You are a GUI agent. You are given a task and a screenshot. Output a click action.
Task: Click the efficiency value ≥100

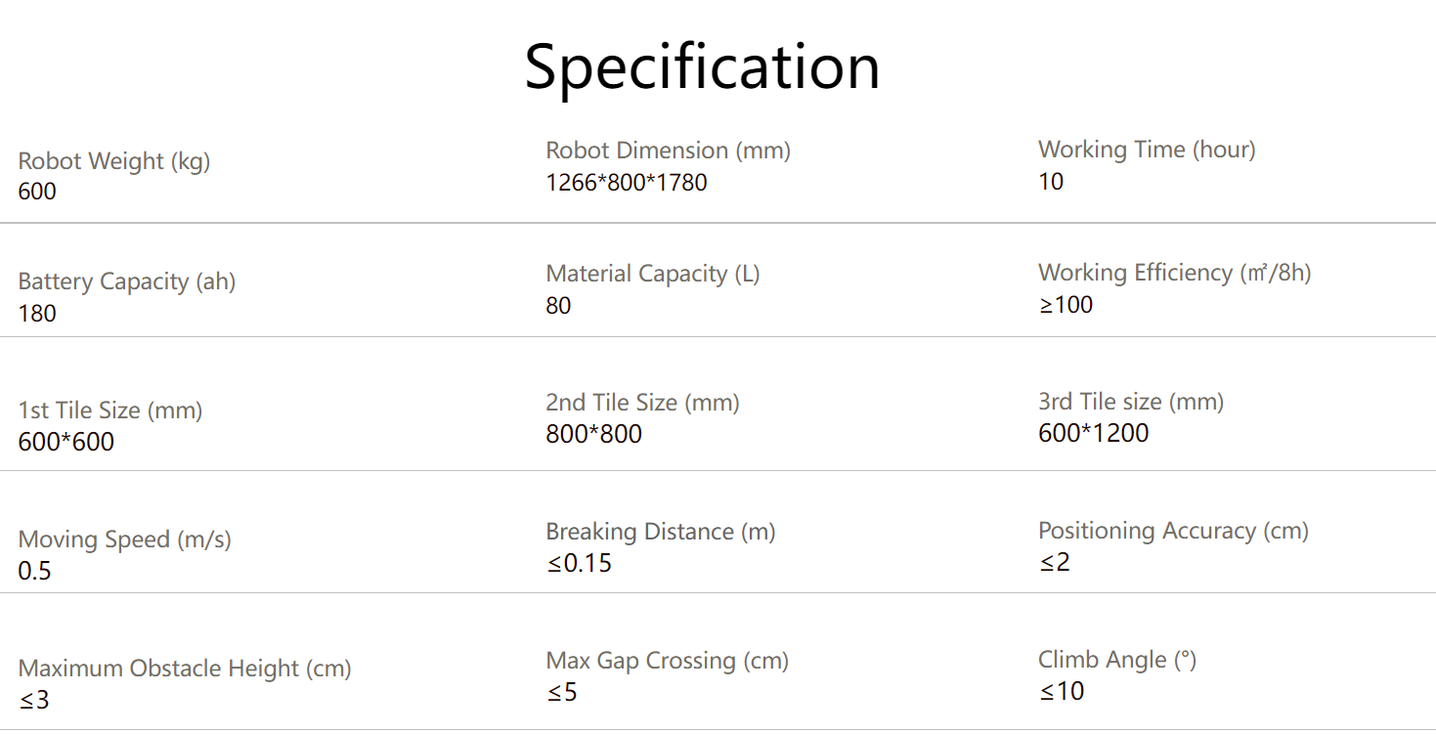[1066, 305]
